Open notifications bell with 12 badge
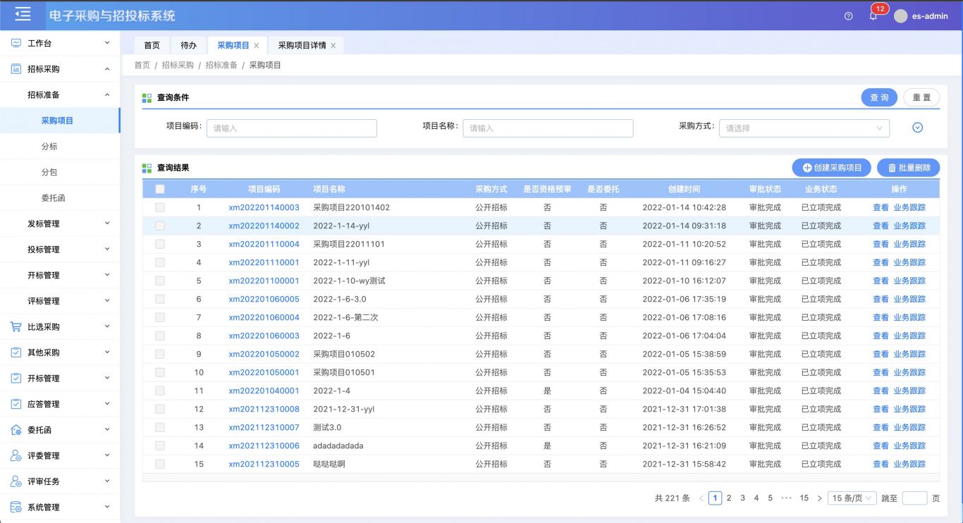The width and height of the screenshot is (963, 523). 873,16
